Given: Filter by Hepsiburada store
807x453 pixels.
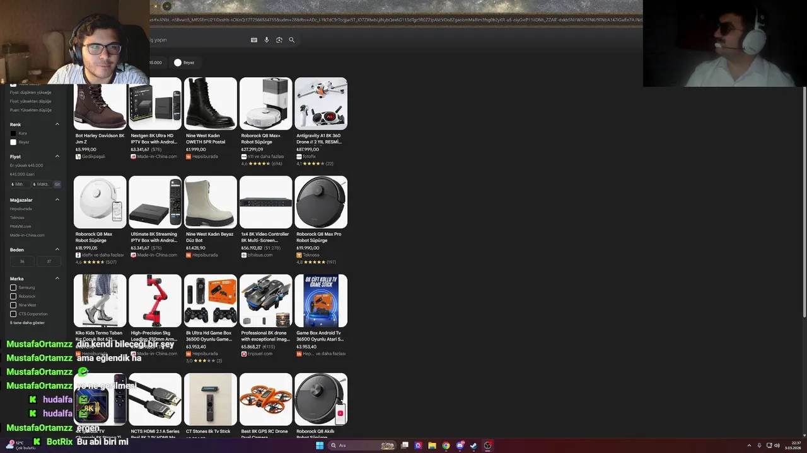Looking at the screenshot, I should 21,209.
